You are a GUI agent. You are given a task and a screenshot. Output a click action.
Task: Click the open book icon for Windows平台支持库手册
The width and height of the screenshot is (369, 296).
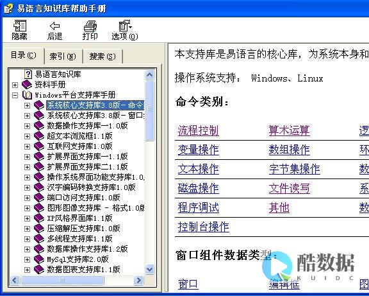pyautogui.click(x=27, y=95)
